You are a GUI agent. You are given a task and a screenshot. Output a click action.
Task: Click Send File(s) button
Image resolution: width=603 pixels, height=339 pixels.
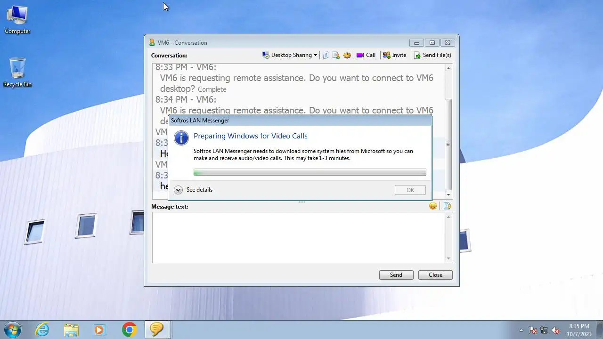coord(432,55)
